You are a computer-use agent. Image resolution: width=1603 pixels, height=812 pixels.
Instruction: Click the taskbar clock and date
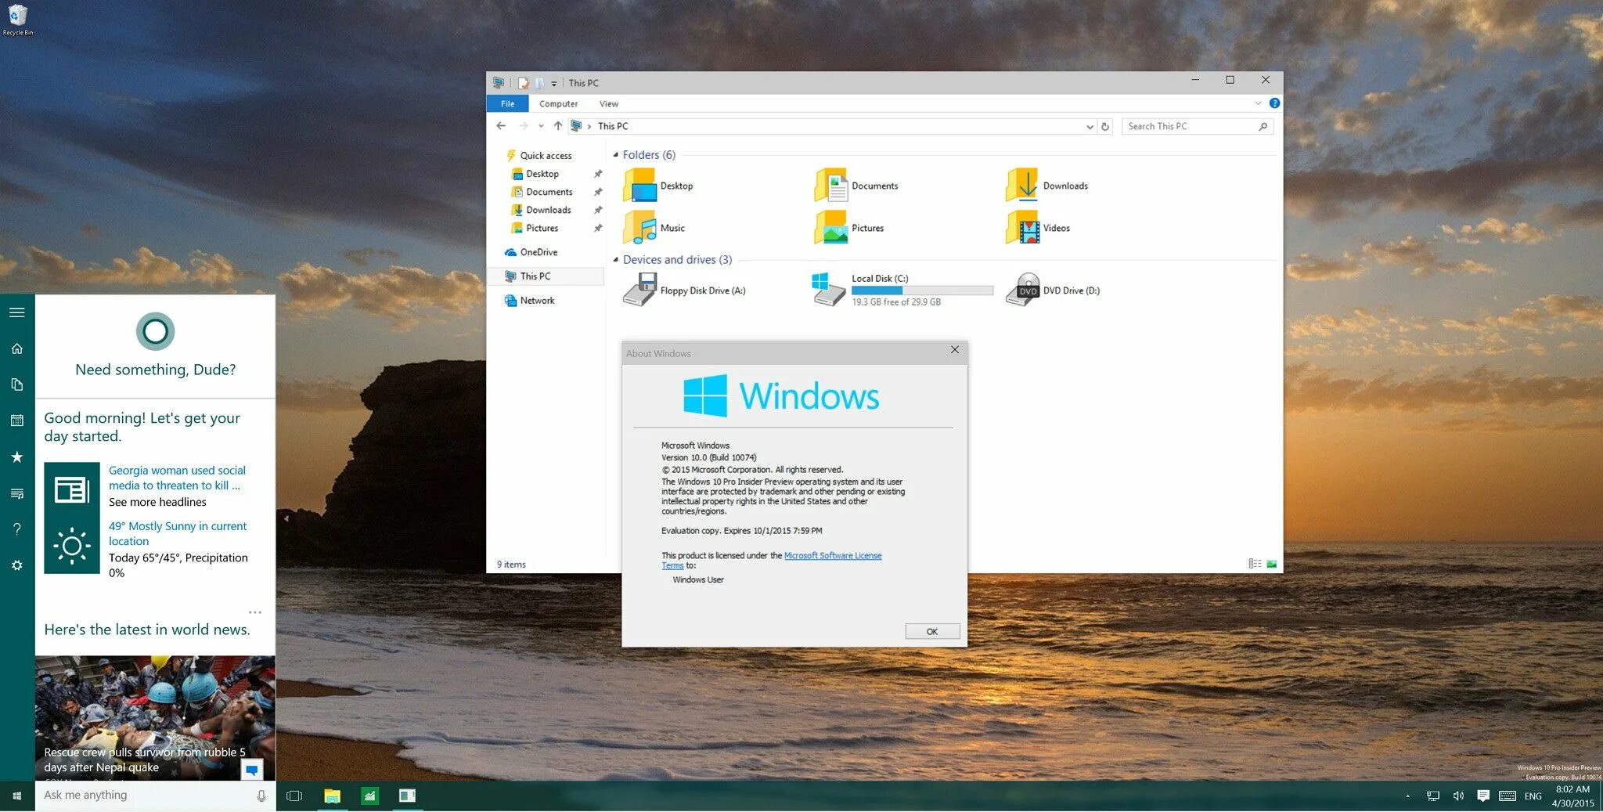click(1572, 796)
